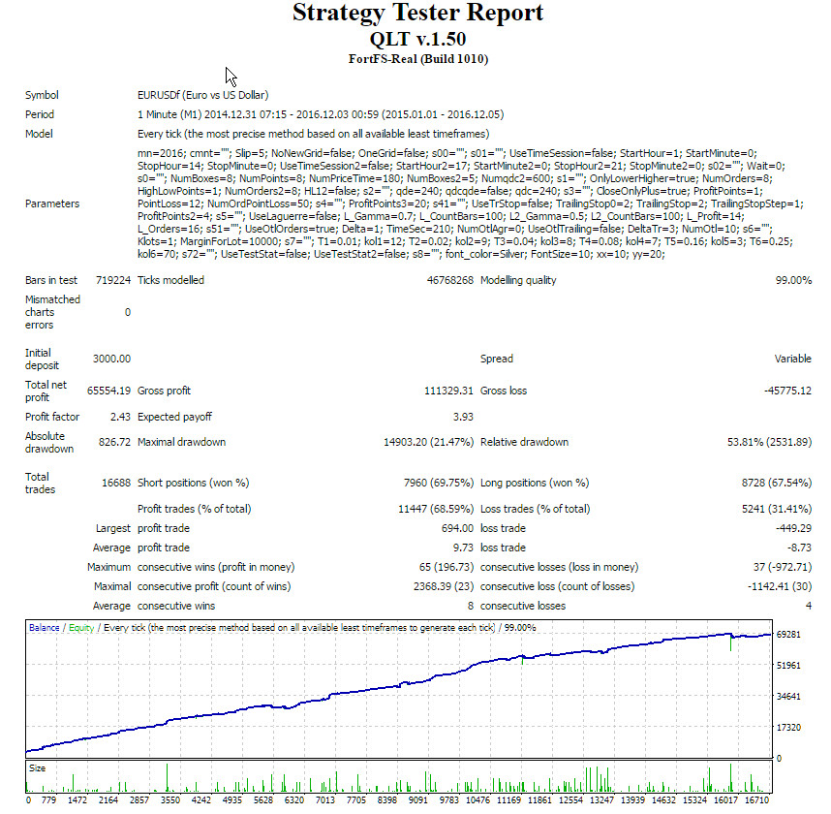
Task: Click average consecutive losses value 4
Action: 809,606
